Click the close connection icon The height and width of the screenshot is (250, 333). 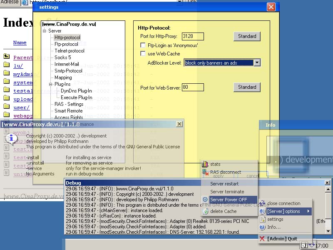click(x=262, y=203)
